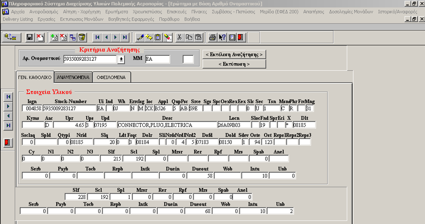425x224 pixels.
Task: Go to last record in toolbar
Action: point(125,37)
